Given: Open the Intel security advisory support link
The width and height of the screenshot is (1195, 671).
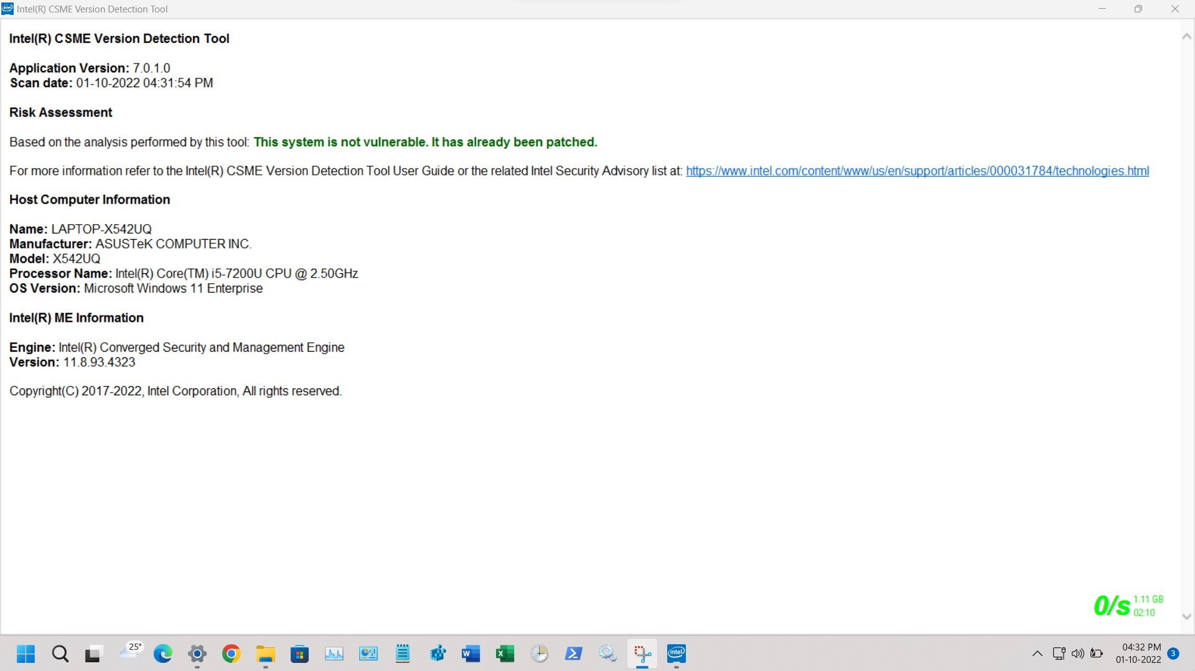Looking at the screenshot, I should tap(917, 171).
